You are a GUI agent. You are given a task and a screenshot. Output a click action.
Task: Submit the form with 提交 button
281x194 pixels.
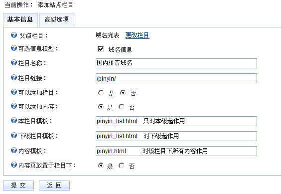tap(18, 186)
